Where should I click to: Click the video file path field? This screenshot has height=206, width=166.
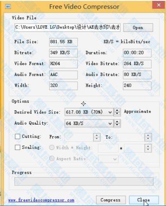click(67, 28)
